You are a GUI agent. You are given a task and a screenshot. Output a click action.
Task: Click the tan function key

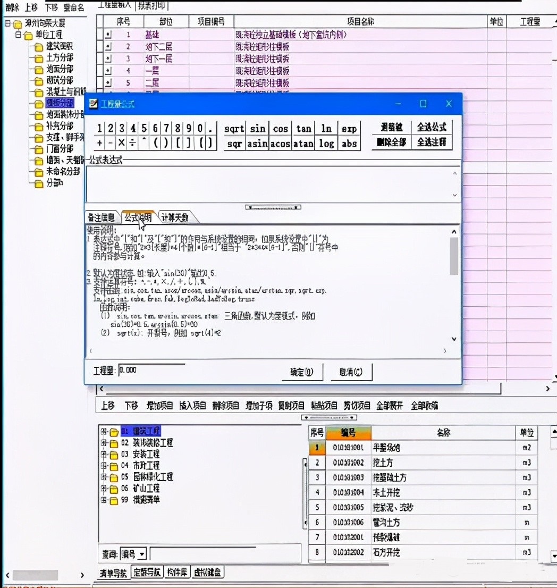pos(303,129)
